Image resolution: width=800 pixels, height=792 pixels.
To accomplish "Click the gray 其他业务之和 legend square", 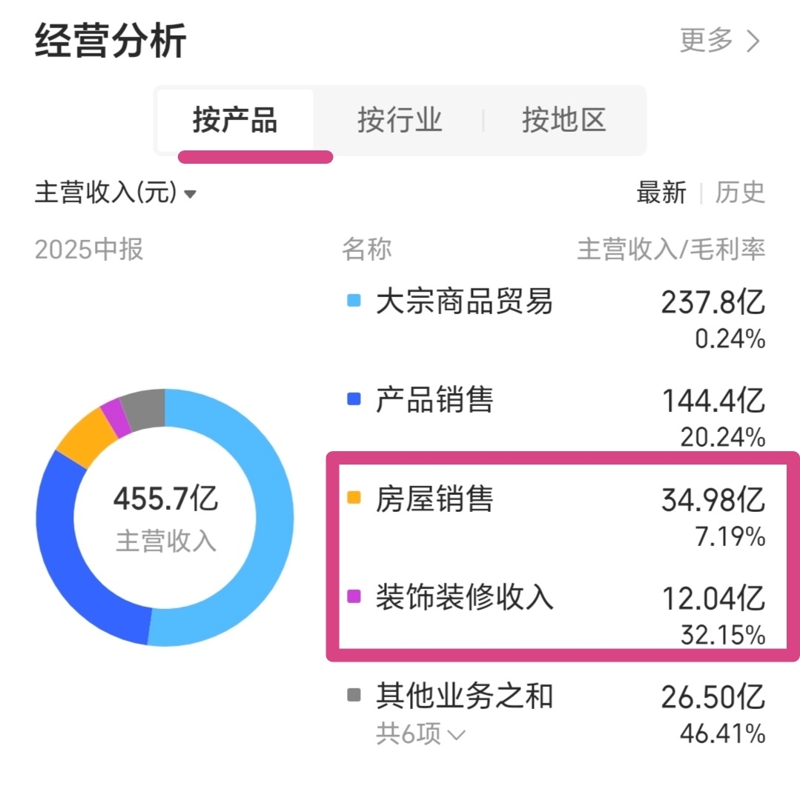I will click(x=354, y=695).
